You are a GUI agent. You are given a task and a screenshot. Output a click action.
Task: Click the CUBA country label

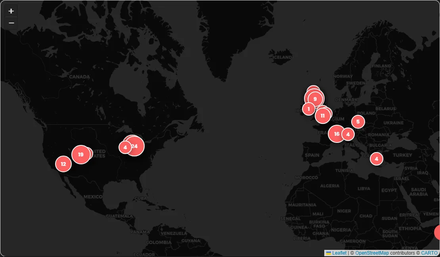coord(141,198)
